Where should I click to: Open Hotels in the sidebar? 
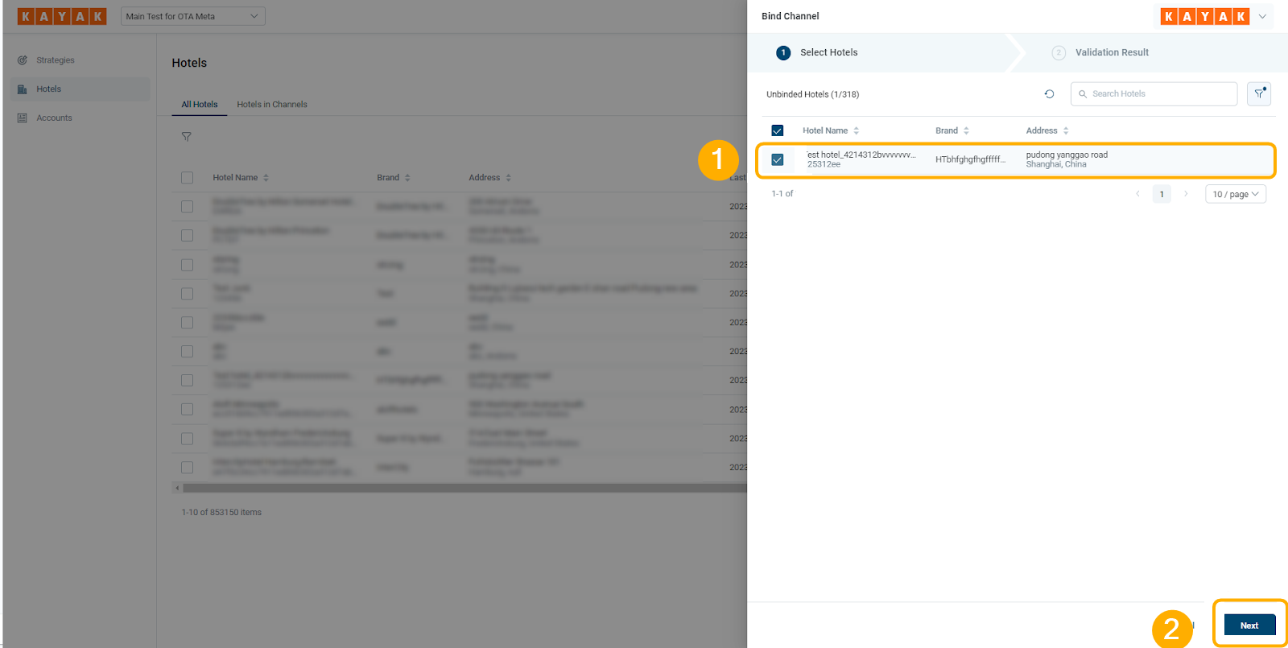[x=80, y=89]
